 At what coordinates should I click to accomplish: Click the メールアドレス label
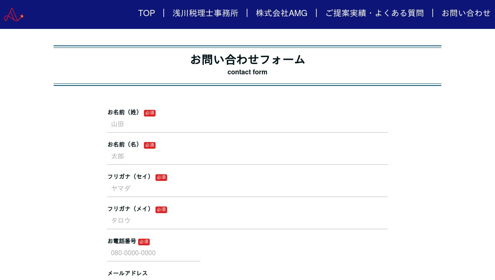pos(127,273)
